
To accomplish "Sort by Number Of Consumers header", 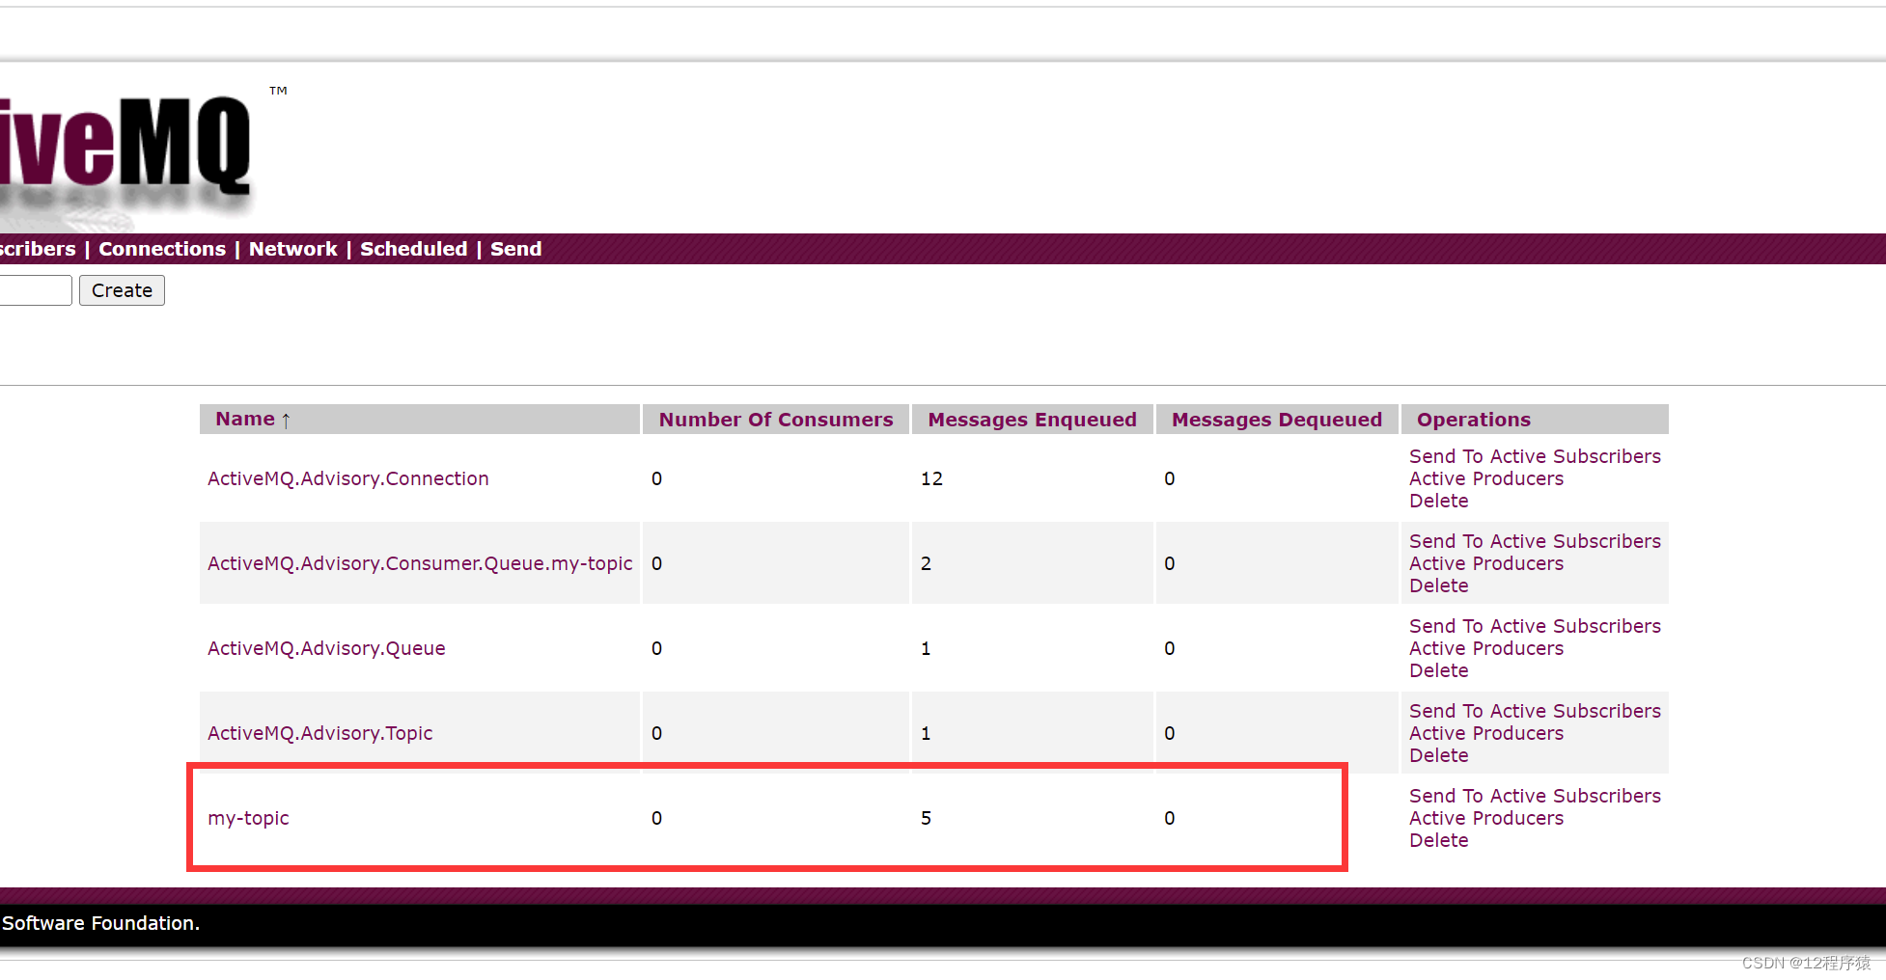I will (776, 420).
